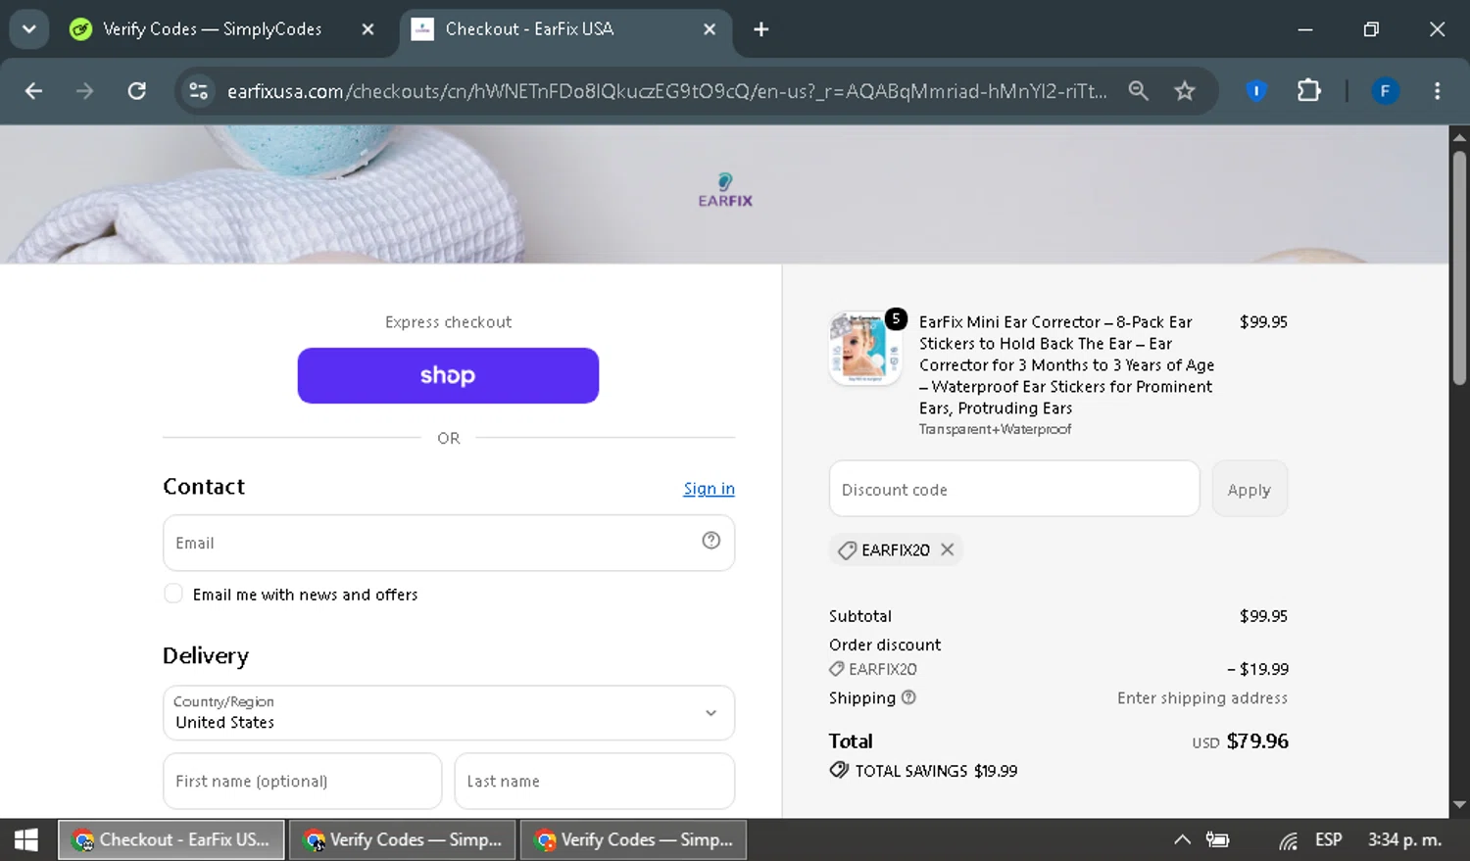Open the Chrome profile F avatar

1385,91
